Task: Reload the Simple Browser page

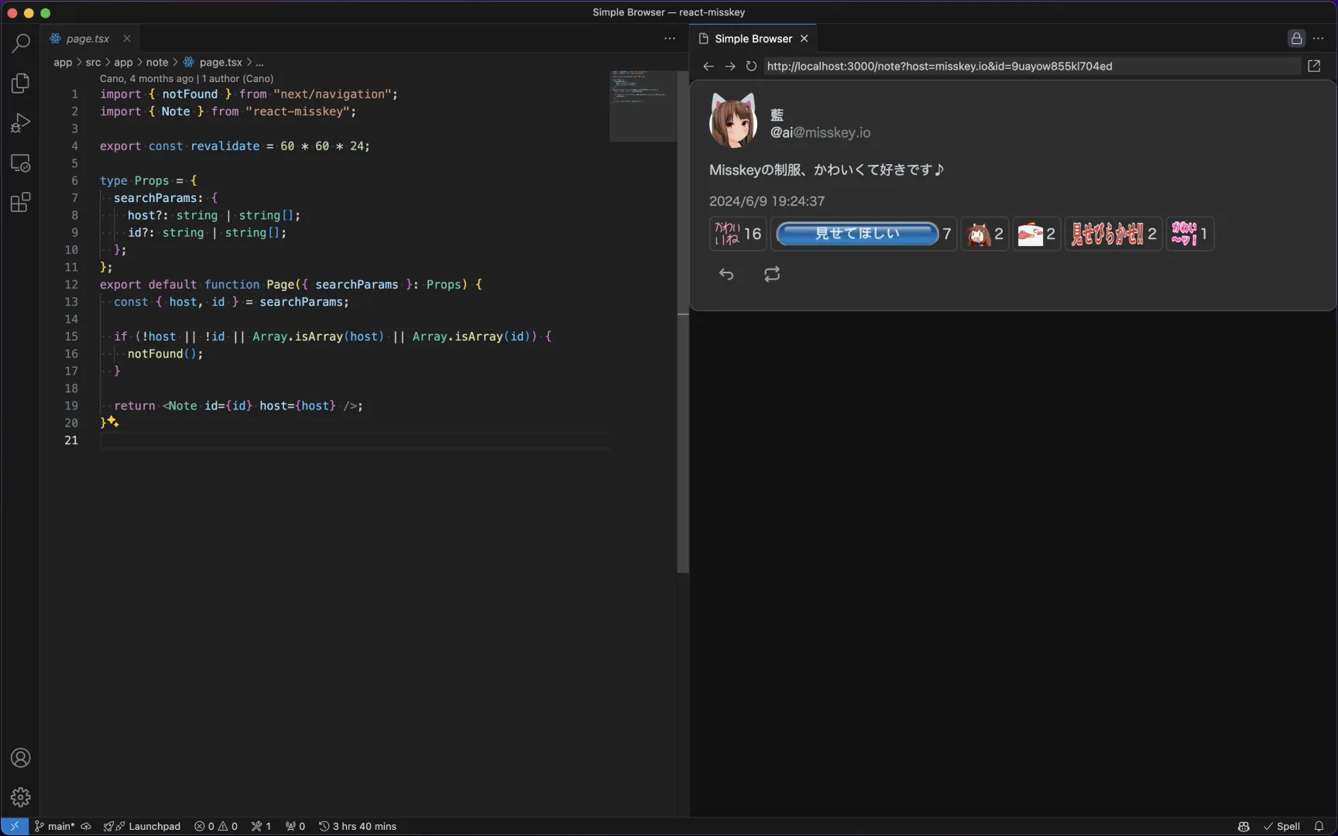Action: (751, 67)
